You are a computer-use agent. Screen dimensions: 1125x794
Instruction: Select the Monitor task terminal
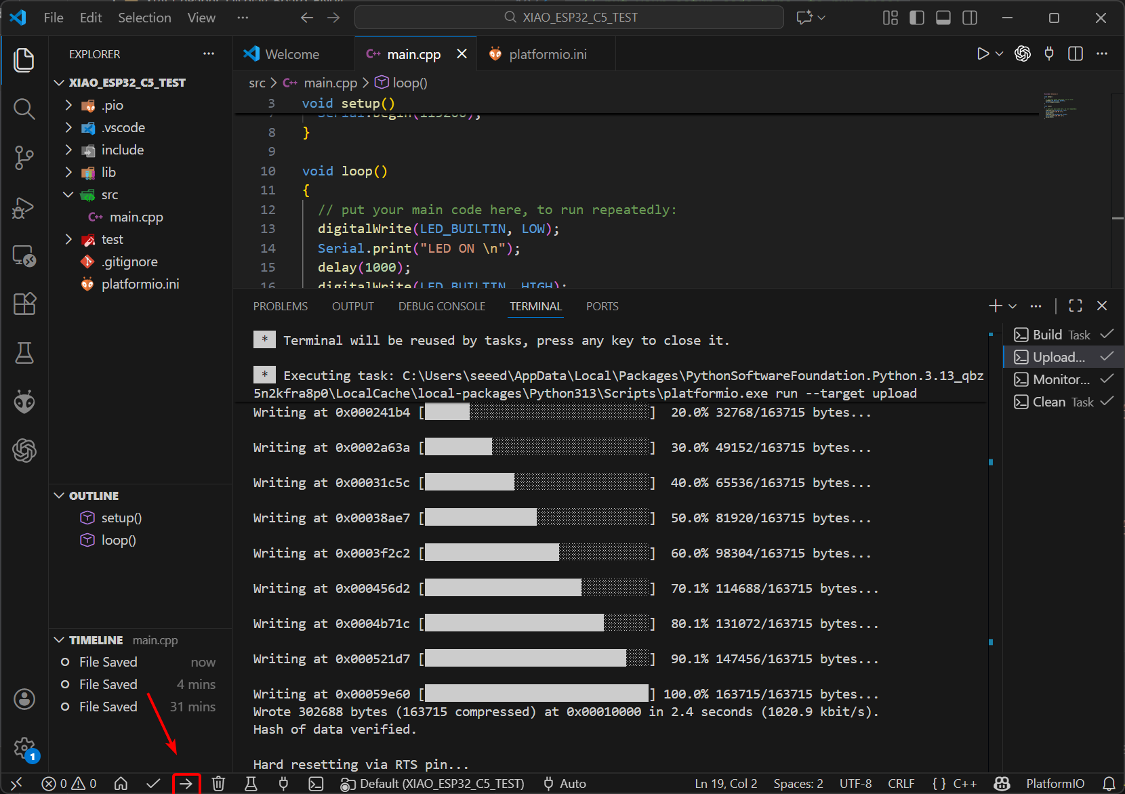(x=1061, y=379)
